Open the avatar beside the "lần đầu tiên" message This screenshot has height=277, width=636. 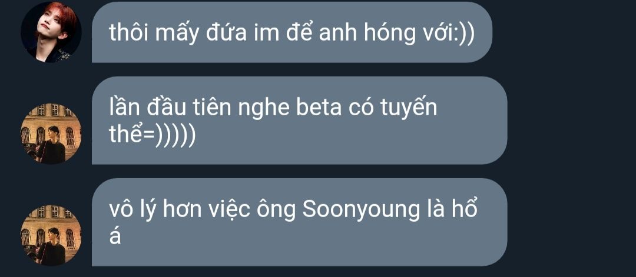(51, 134)
